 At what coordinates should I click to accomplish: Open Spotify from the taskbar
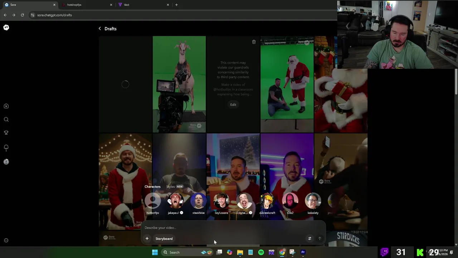coord(261,252)
